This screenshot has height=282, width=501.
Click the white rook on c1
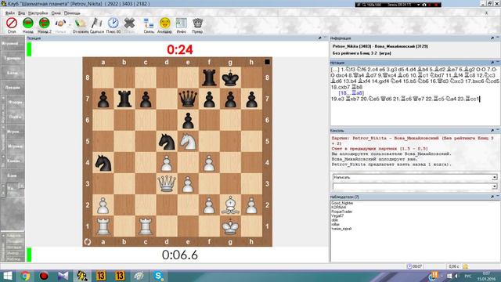146,226
